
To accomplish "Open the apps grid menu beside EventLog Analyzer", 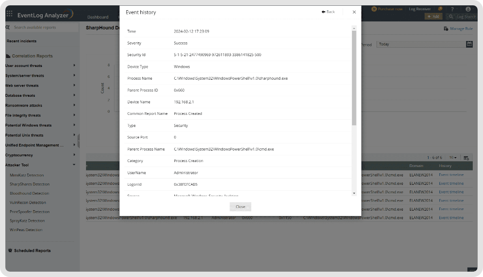I will [9, 13].
